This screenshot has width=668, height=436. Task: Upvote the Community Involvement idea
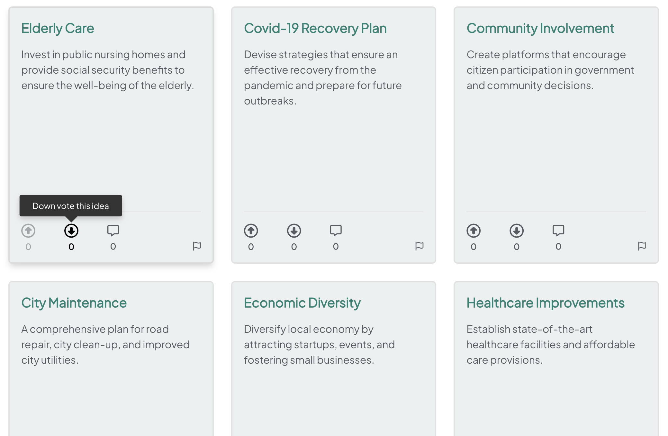(474, 231)
